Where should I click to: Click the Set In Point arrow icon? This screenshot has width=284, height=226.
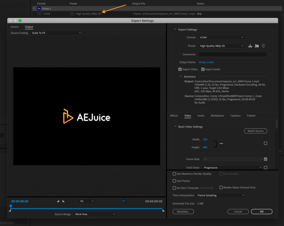[58, 201]
